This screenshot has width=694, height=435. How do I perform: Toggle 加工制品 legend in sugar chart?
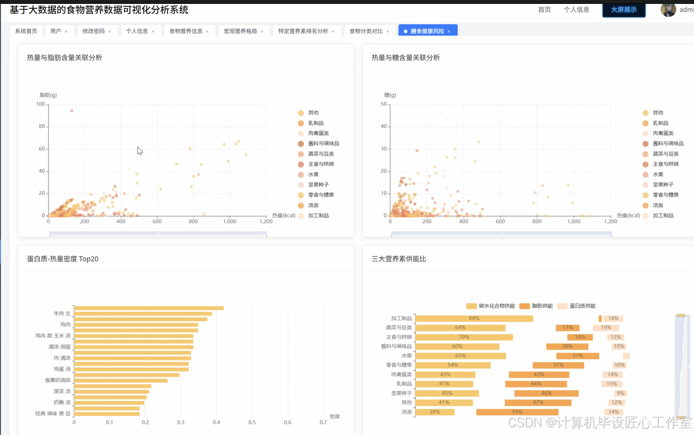click(x=658, y=216)
